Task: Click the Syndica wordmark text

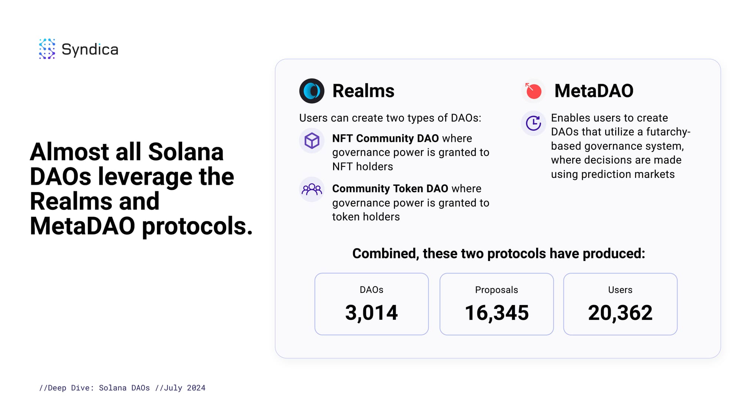Action: (90, 49)
